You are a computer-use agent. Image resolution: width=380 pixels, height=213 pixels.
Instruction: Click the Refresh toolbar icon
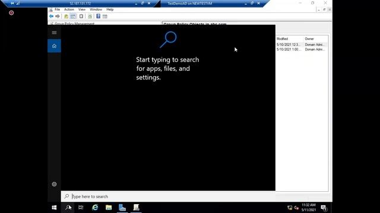click(x=90, y=16)
